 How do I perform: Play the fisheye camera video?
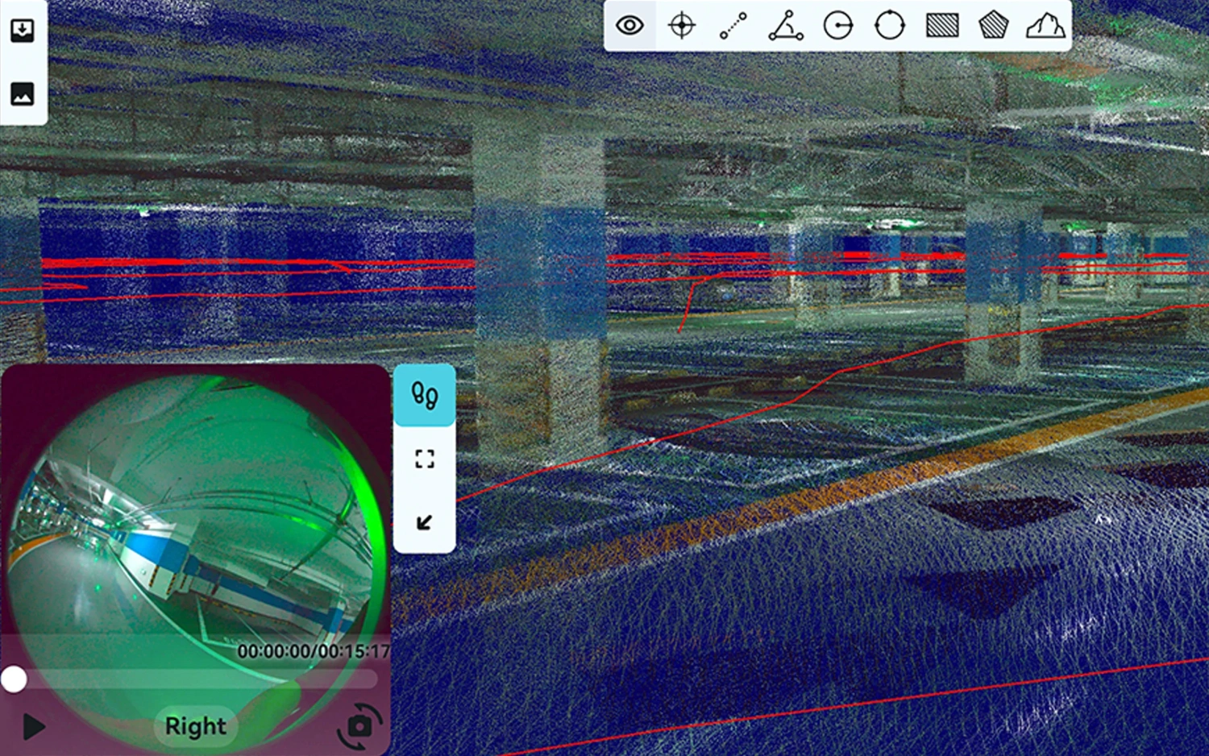(x=33, y=726)
